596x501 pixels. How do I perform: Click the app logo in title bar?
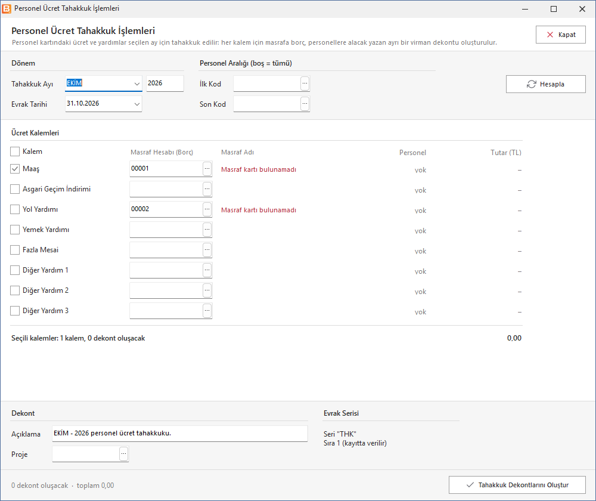coord(7,8)
